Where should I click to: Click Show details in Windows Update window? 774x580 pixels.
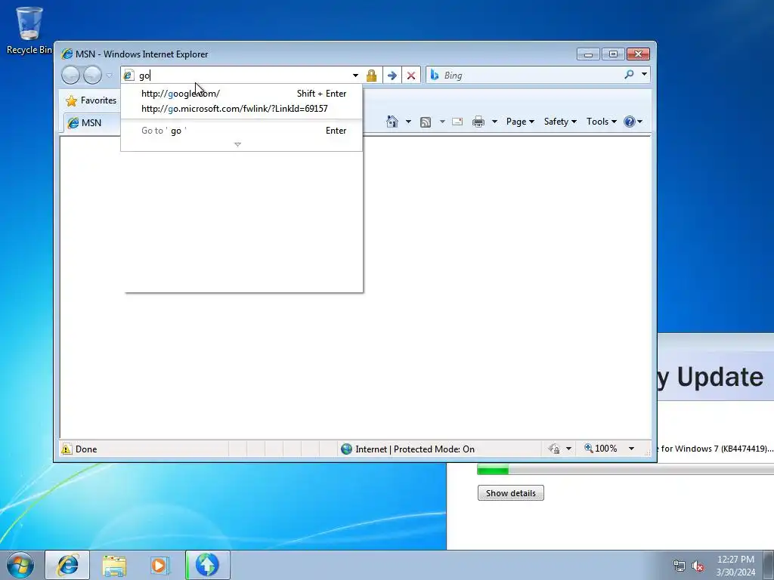pyautogui.click(x=510, y=492)
